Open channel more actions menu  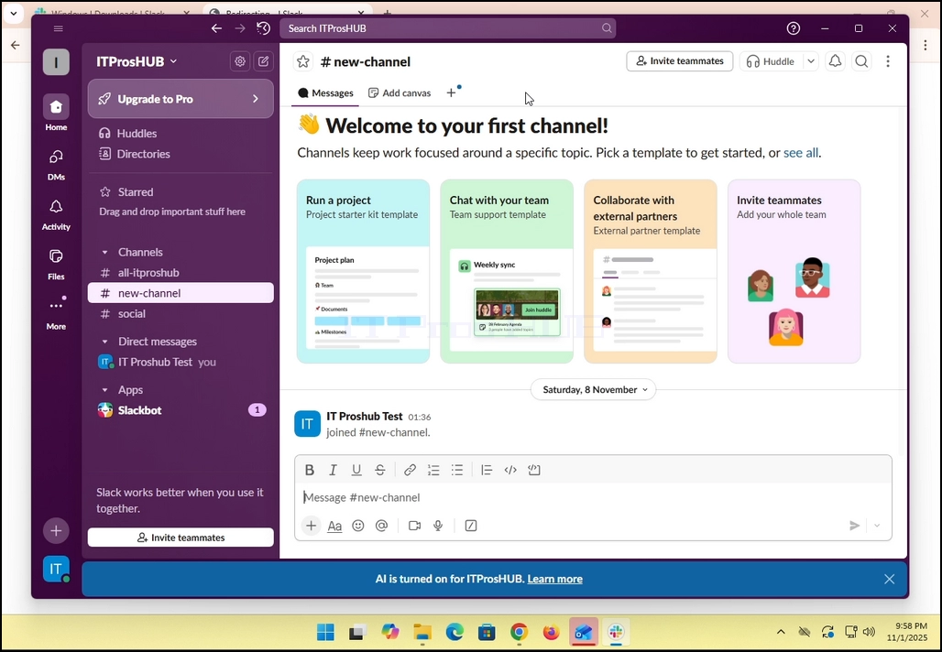(888, 61)
